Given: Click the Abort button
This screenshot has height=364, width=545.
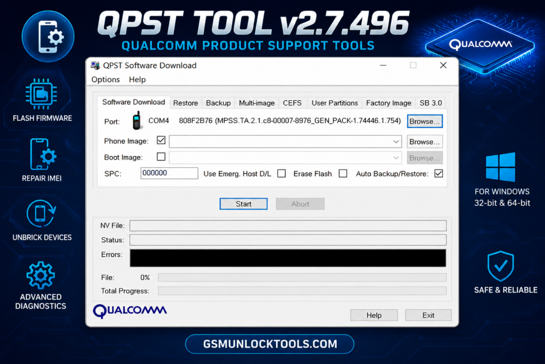Looking at the screenshot, I should (x=300, y=204).
